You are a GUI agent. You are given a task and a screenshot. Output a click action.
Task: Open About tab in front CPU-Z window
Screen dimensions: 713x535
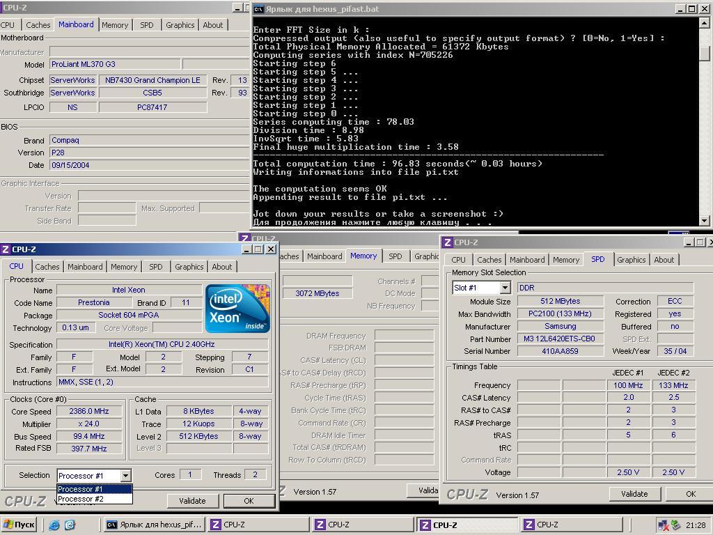(x=222, y=267)
